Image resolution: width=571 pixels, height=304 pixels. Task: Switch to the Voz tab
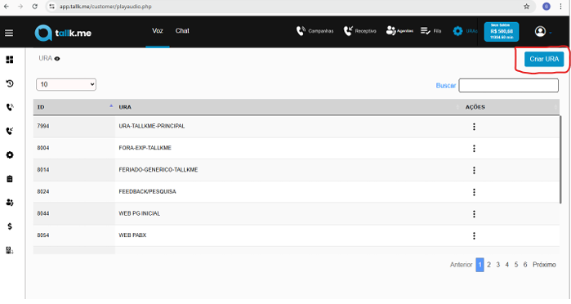tap(158, 31)
